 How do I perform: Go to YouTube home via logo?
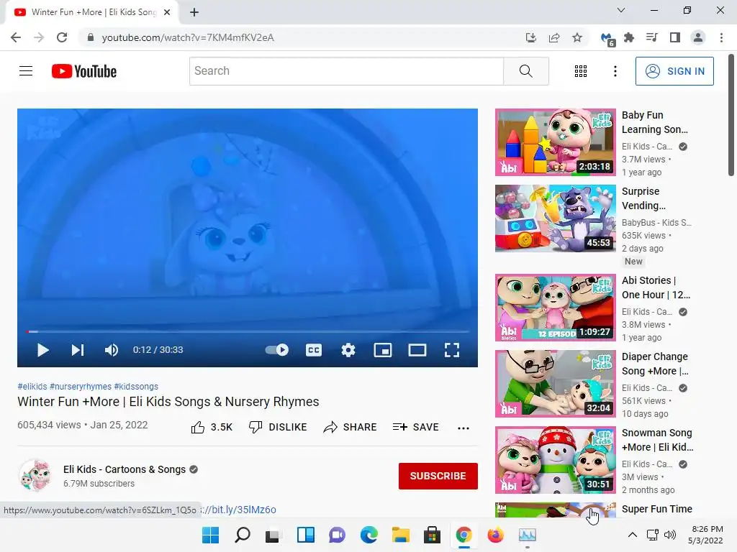pos(84,71)
